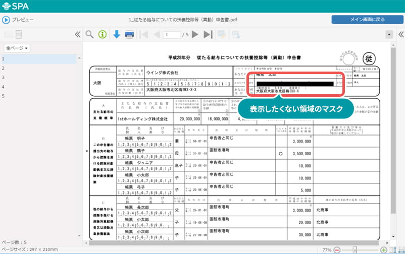The width and height of the screenshot is (405, 254).
Task: Click メイン画面に戻る button
Action: click(367, 19)
